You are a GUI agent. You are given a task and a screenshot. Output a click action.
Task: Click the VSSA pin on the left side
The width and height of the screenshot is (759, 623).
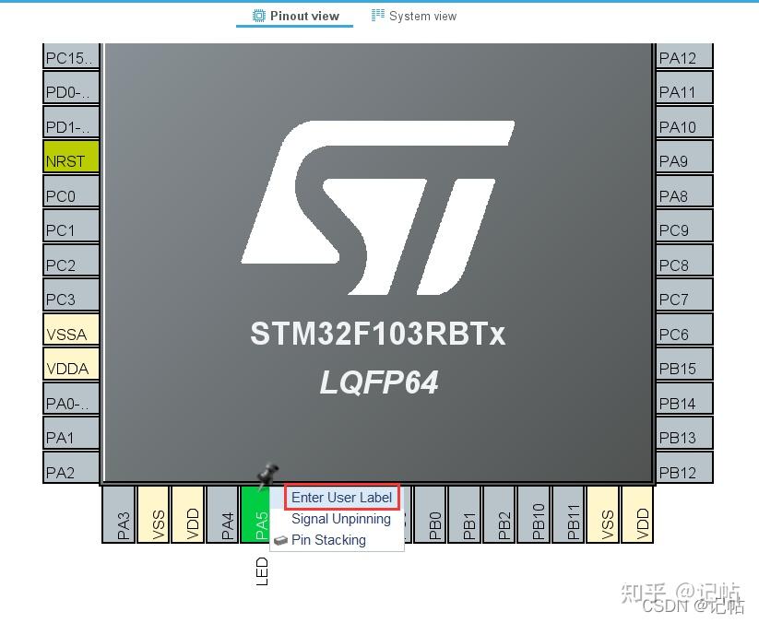(69, 331)
